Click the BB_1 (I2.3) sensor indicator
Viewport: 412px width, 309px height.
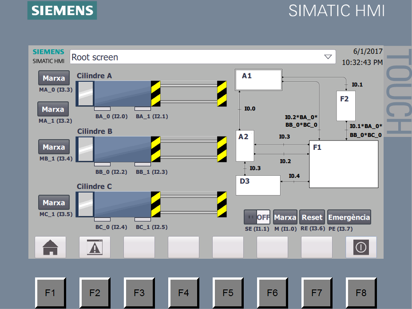143,164
